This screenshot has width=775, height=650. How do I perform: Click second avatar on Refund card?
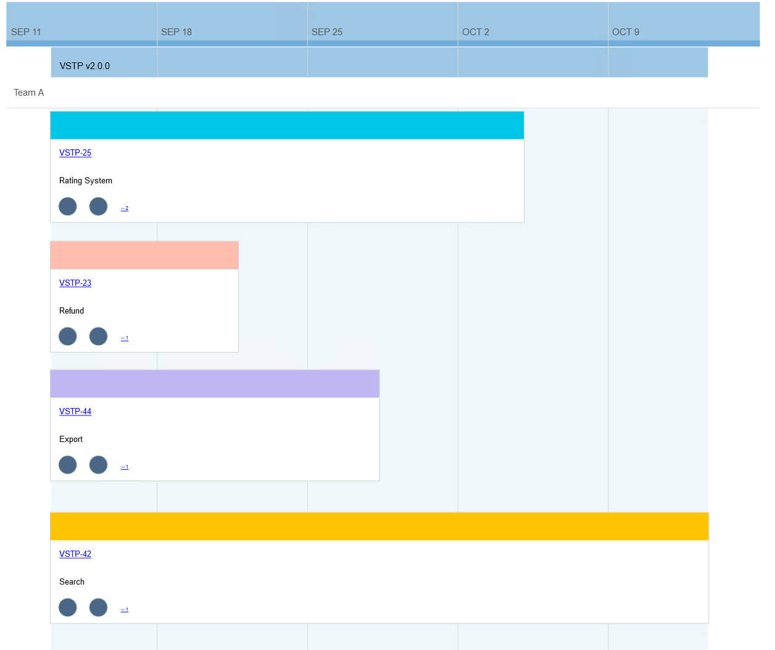point(98,336)
